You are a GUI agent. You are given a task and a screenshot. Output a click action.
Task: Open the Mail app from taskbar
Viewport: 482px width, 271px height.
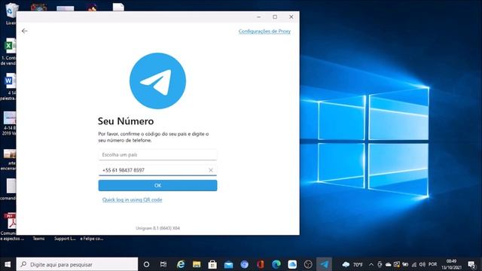228,264
